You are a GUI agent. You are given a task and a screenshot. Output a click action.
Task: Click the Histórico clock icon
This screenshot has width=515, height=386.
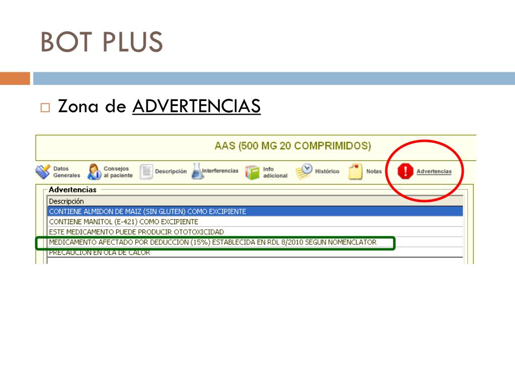click(x=304, y=172)
